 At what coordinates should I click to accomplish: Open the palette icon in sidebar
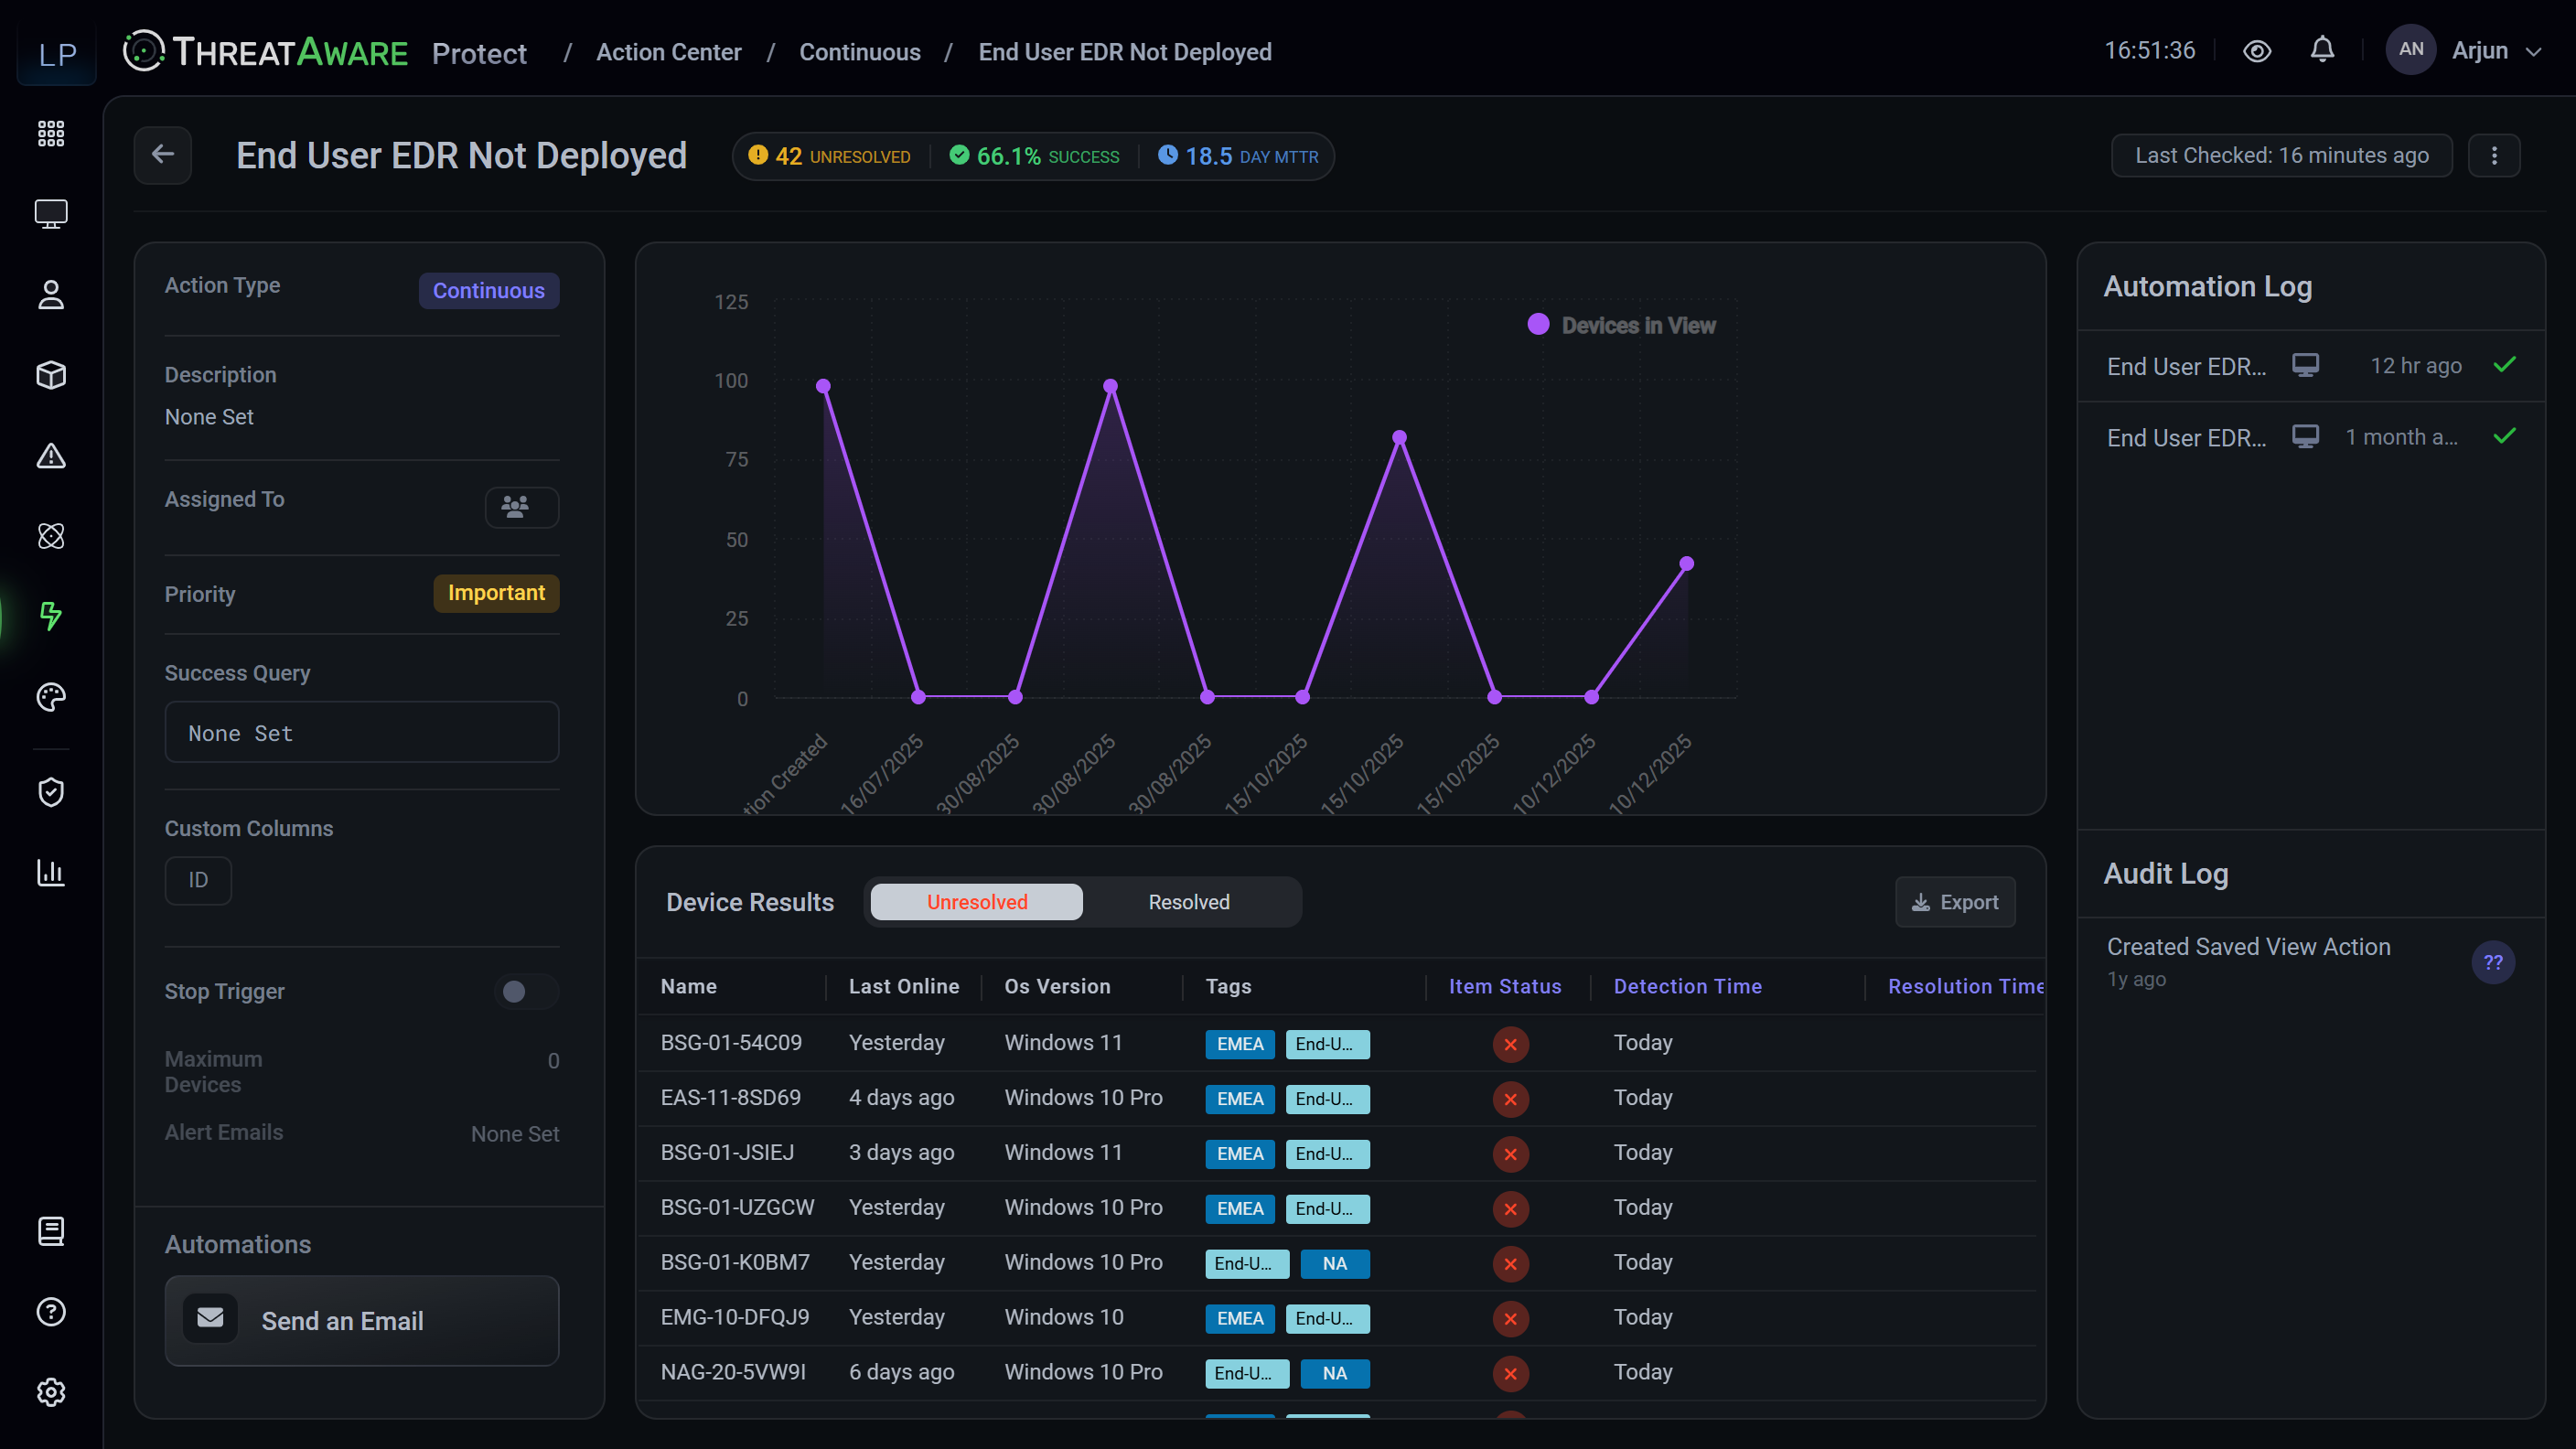[x=51, y=697]
